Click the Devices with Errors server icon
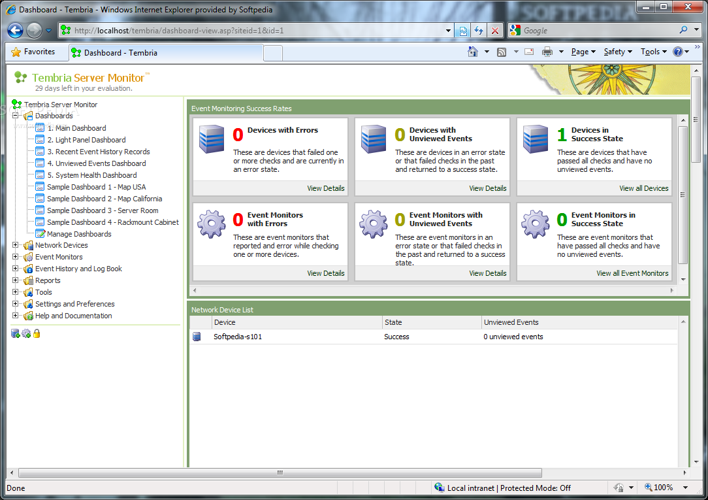Screen dimensions: 708x500 pos(212,139)
